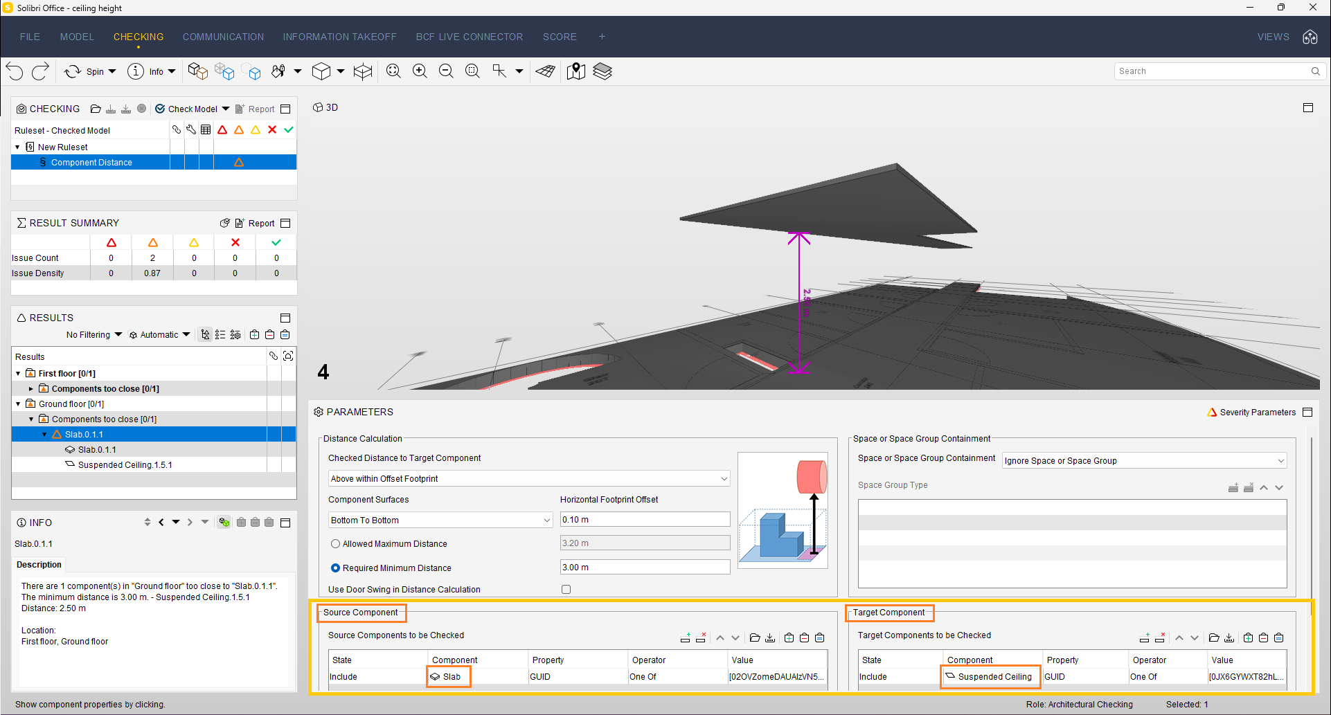Select Allowed Maximum Distance radio button
The width and height of the screenshot is (1331, 715).
coord(335,544)
